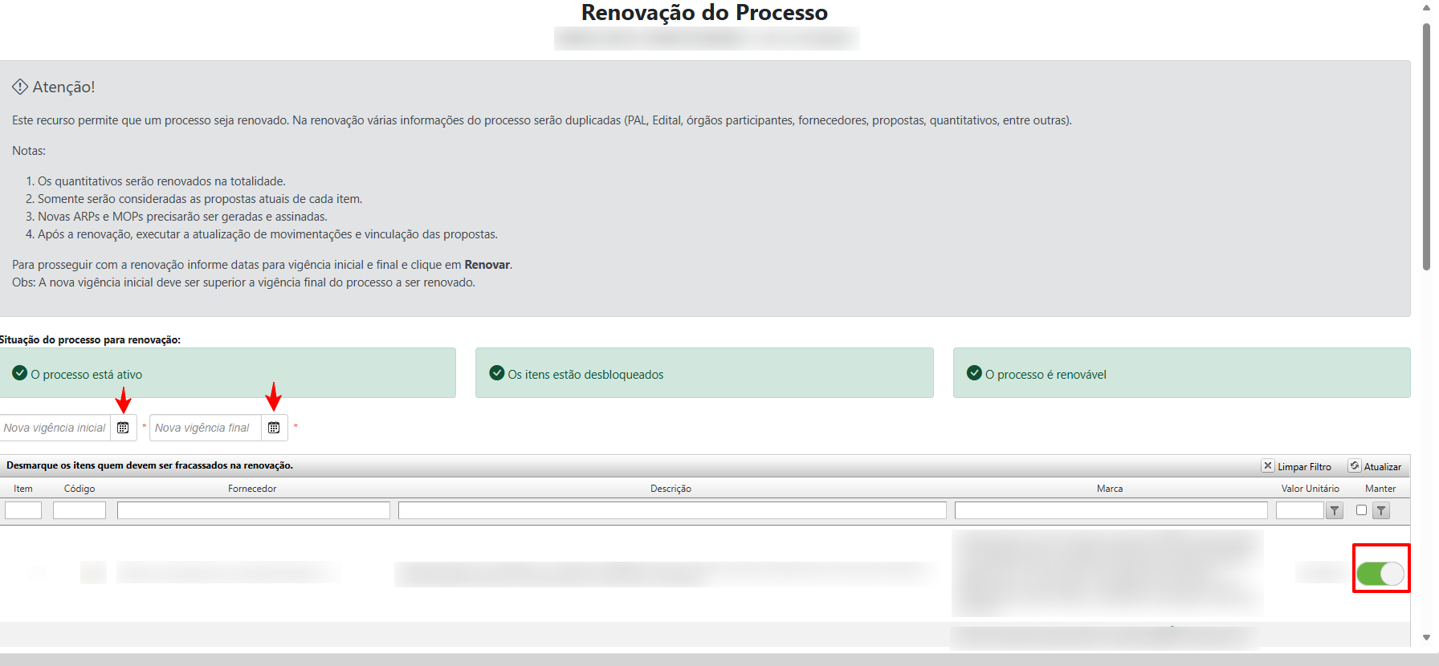Check the Manter filter checkbox
The width and height of the screenshot is (1439, 666).
tap(1361, 510)
